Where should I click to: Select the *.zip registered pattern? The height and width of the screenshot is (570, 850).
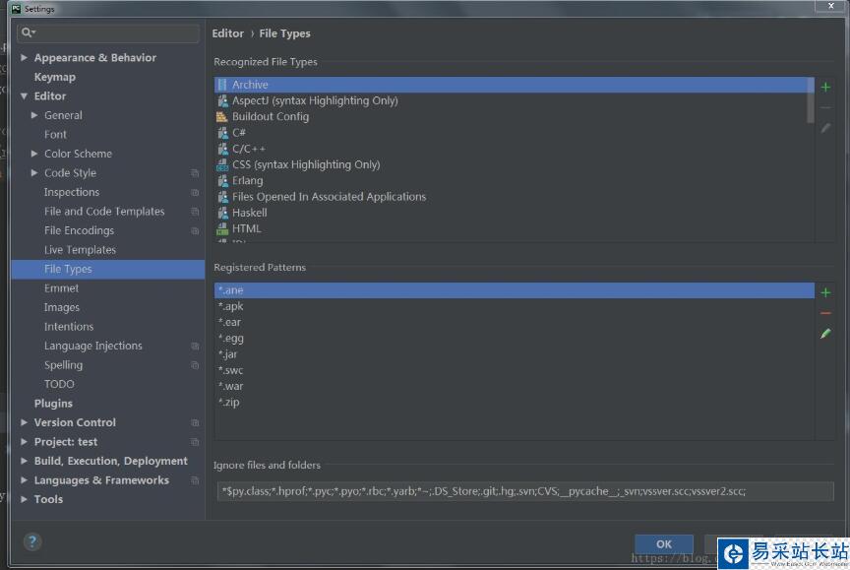230,402
